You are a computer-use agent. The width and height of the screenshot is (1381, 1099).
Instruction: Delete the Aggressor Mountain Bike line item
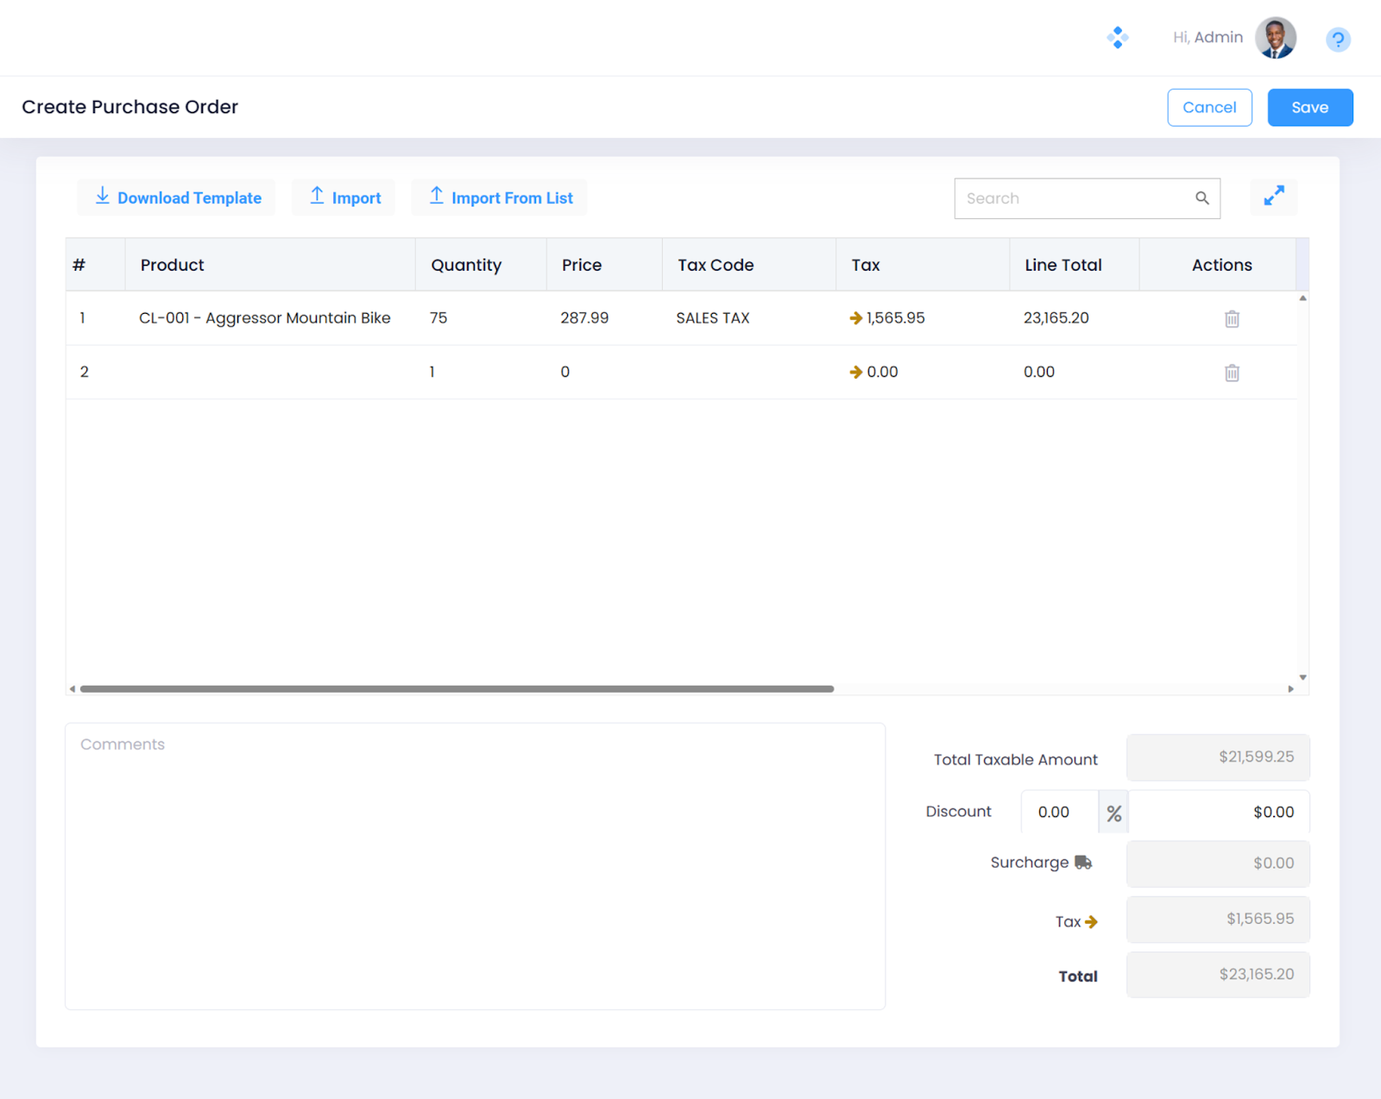pos(1232,319)
